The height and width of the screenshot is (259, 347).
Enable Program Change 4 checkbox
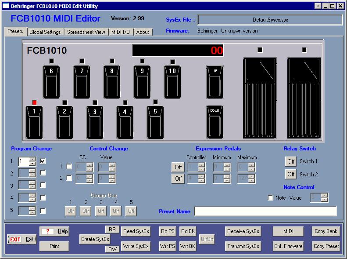[43, 197]
